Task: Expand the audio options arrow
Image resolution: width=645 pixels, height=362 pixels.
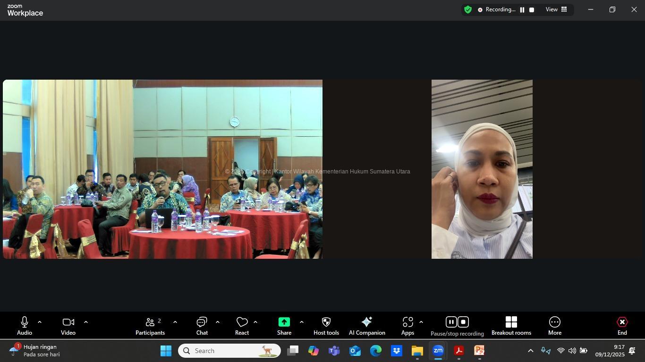Action: [x=40, y=322]
